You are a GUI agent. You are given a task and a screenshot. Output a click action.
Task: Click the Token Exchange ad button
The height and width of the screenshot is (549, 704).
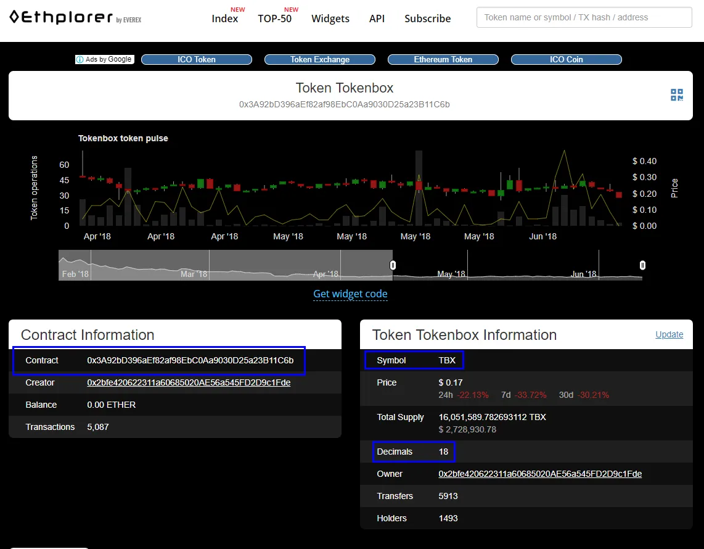pos(320,59)
